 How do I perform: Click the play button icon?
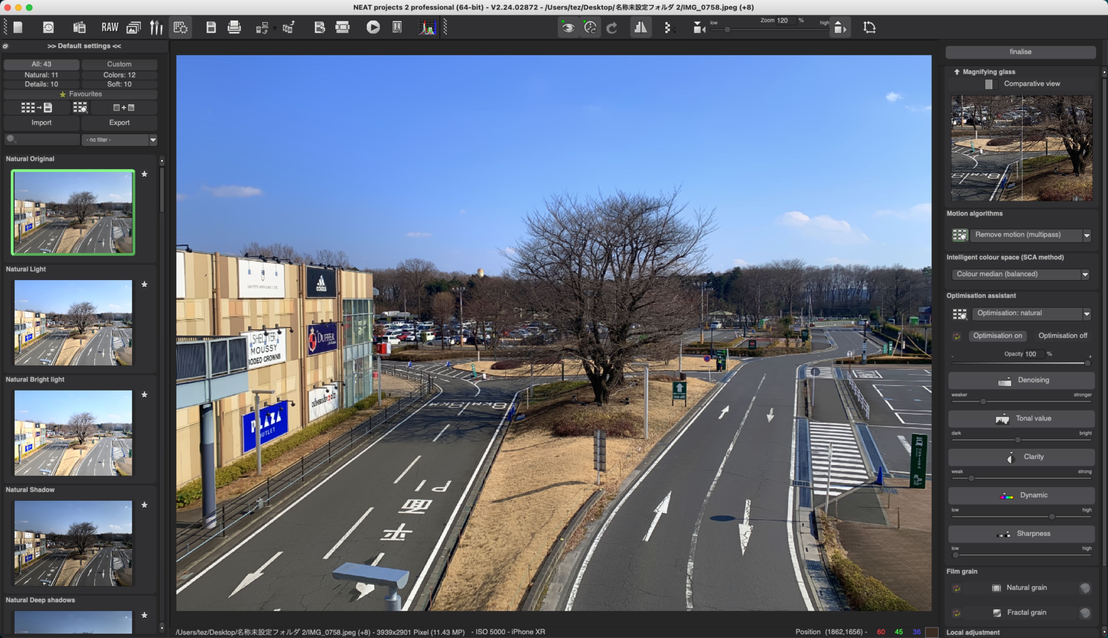point(373,28)
